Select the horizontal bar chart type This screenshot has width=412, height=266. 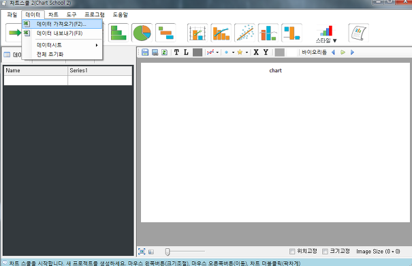coord(118,33)
